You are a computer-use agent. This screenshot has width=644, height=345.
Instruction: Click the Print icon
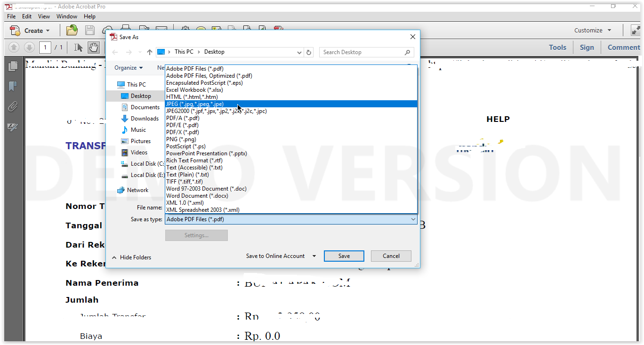pos(125,29)
